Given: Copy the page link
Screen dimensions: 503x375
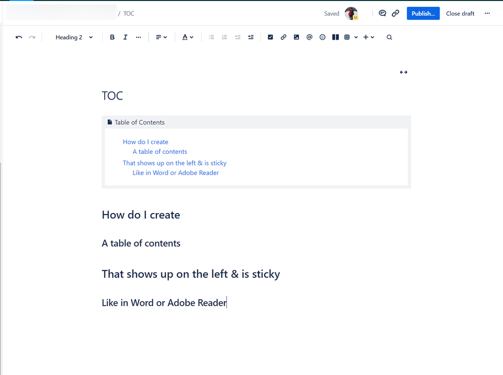Looking at the screenshot, I should (x=395, y=13).
